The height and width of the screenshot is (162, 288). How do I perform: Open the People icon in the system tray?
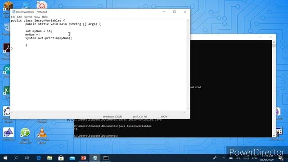point(215,158)
